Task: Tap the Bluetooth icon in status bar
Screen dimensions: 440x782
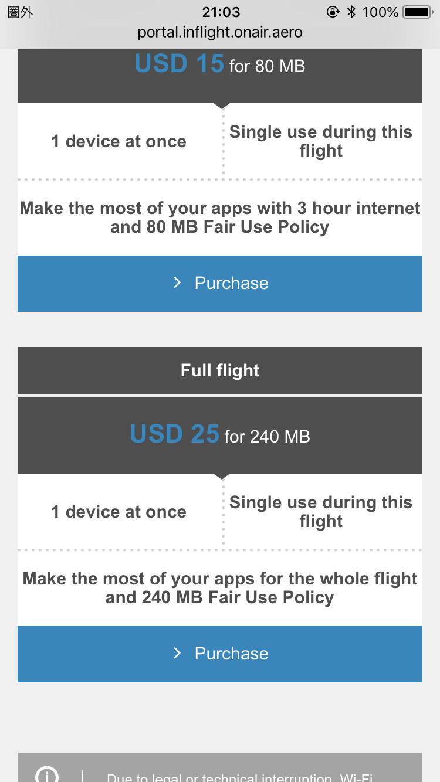Action: coord(351,12)
